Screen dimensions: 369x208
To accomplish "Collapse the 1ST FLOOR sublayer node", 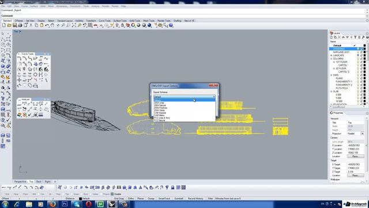I will click(334, 62).
